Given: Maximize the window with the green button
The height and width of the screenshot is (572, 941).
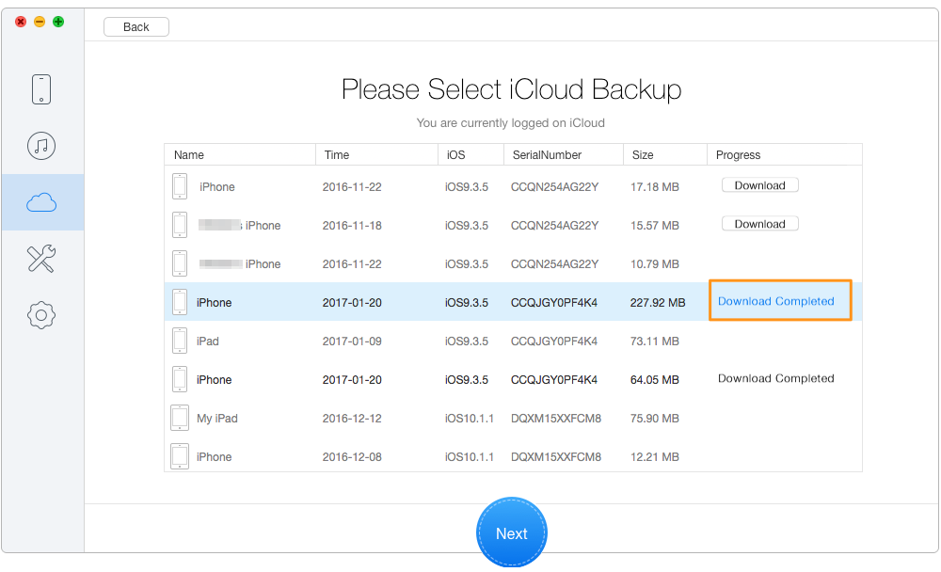Looking at the screenshot, I should [58, 22].
